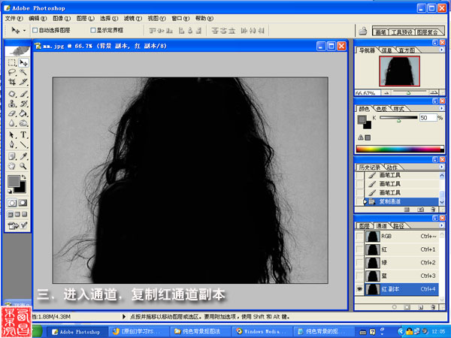Open the 图像 (Image) menu
Image resolution: width=451 pixels, height=338 pixels.
pos(62,18)
